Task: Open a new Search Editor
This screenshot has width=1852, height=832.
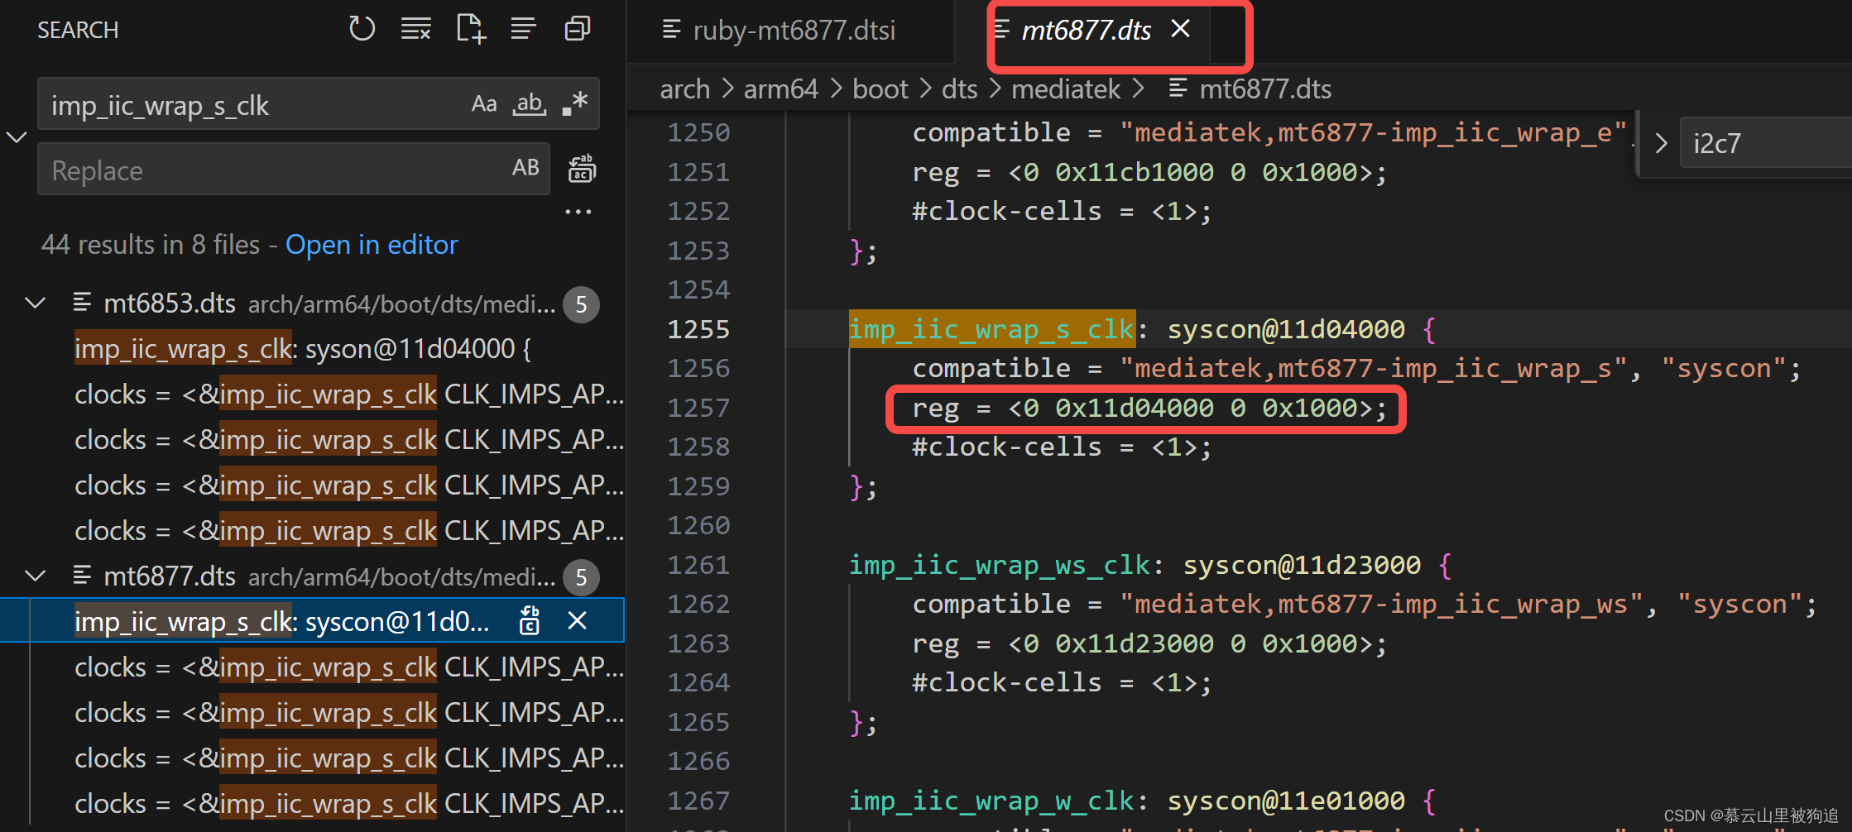Action: click(x=470, y=27)
